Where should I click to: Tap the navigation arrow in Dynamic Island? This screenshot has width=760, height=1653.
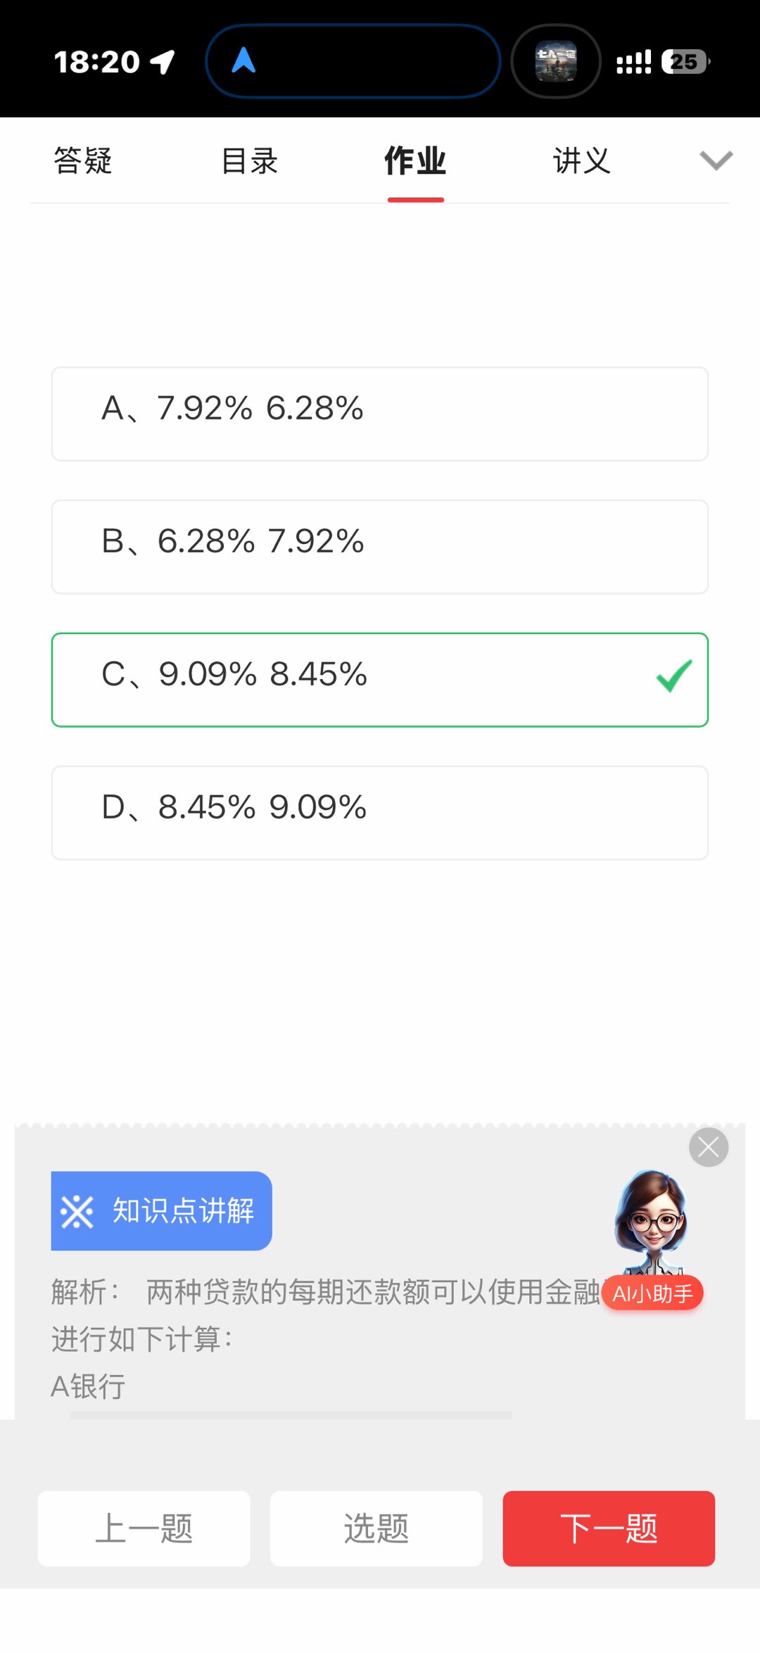point(243,61)
